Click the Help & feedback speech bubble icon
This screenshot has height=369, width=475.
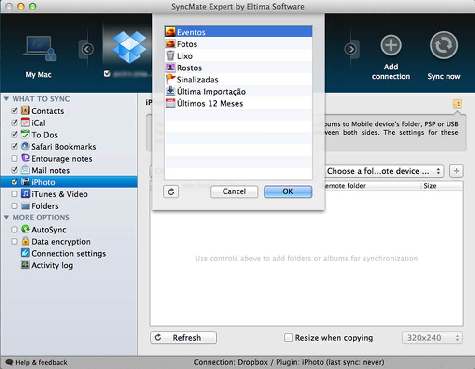tap(9, 362)
